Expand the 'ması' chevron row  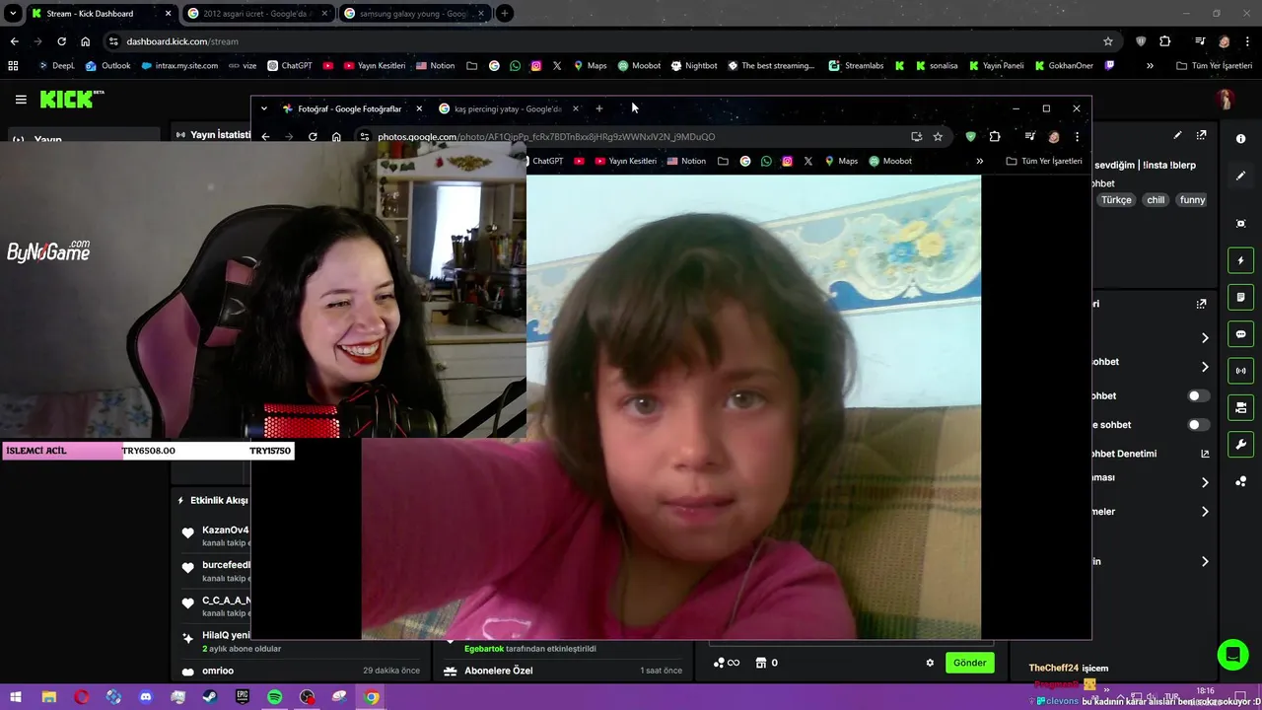coord(1205,482)
